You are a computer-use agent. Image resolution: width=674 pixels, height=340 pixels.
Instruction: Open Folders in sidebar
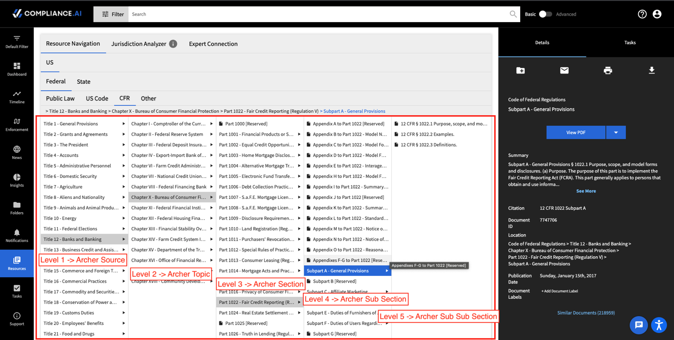pos(17,208)
